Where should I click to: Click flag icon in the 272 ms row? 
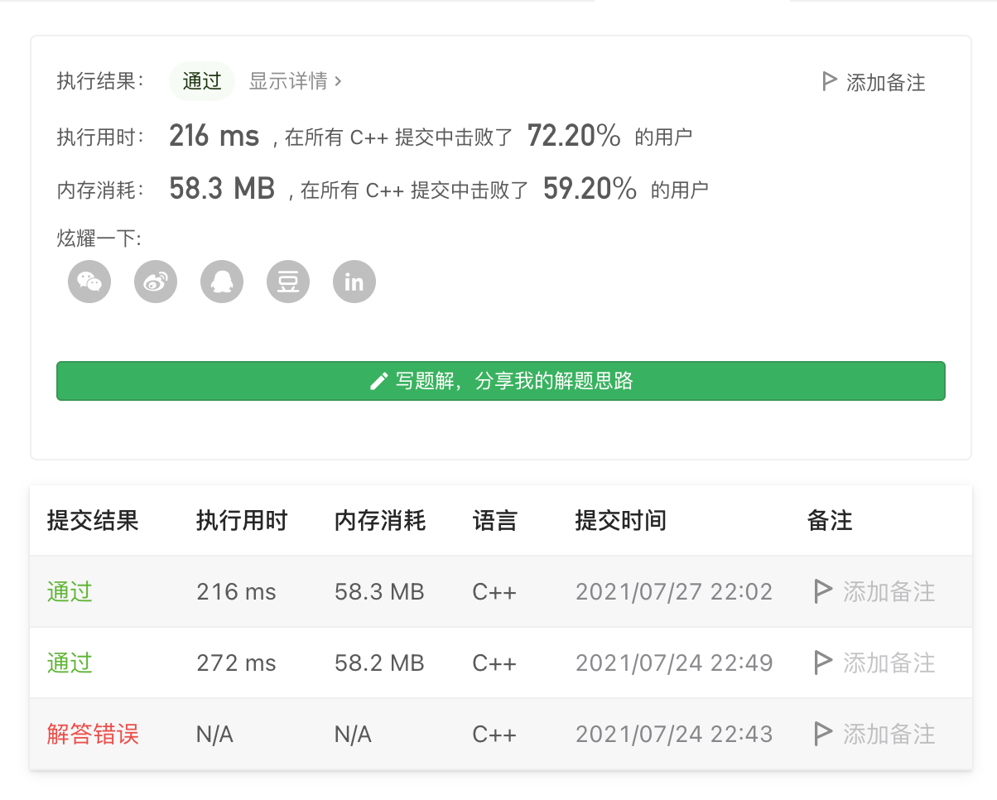823,663
